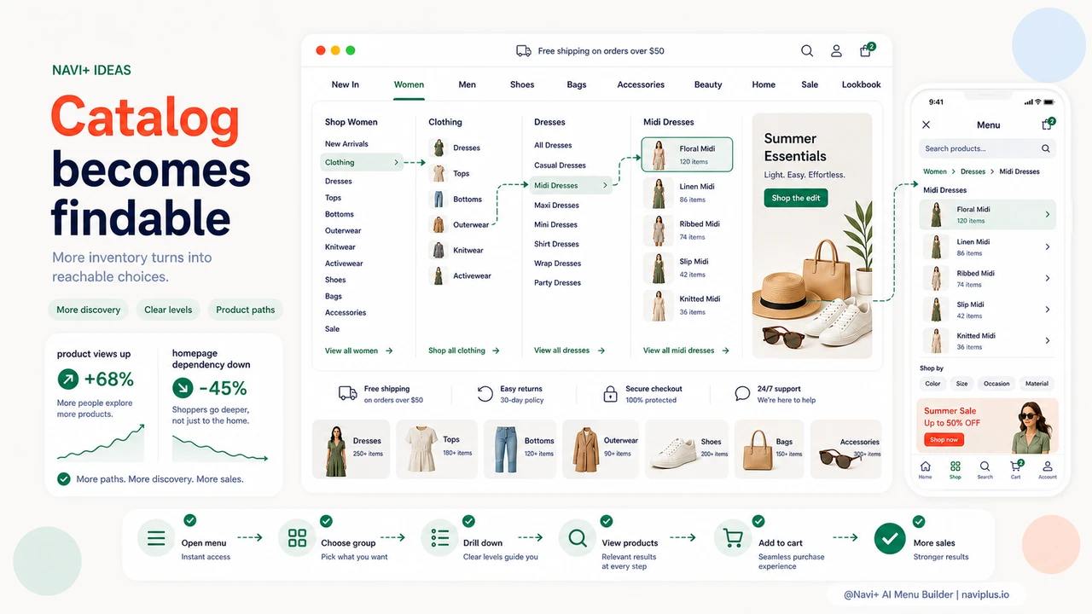1092x614 pixels.
Task: Follow the View all midi dresses link
Action: 686,350
